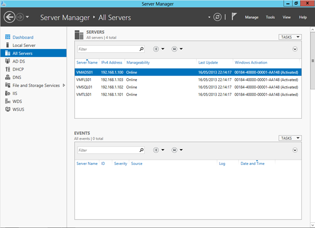Open File and Storage Services

point(36,86)
